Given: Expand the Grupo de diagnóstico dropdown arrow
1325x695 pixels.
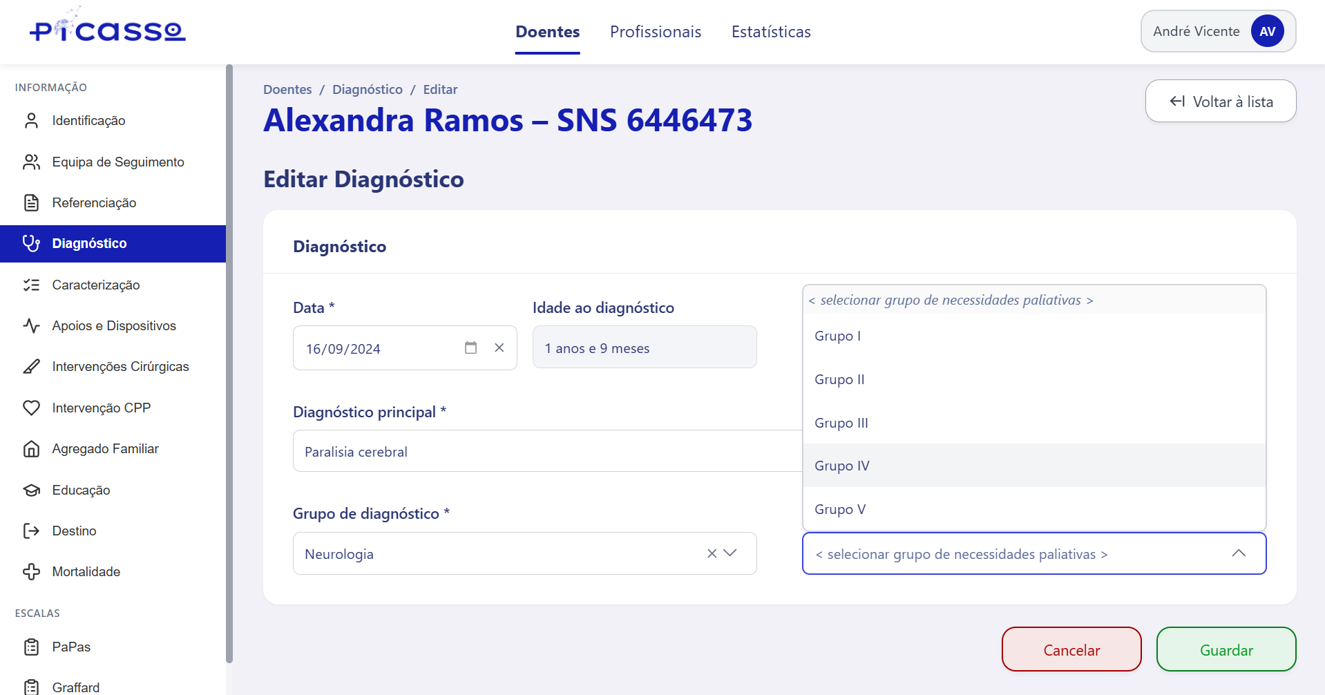Looking at the screenshot, I should click(x=731, y=553).
